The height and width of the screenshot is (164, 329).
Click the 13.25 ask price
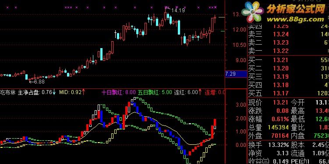(x=281, y=26)
